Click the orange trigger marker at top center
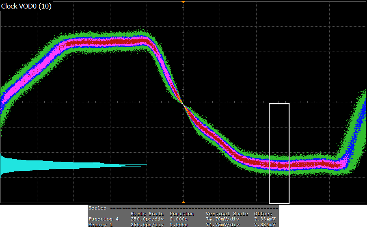 pyautogui.click(x=183, y=2)
